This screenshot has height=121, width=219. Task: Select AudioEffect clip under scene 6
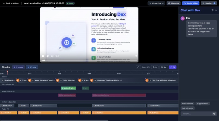[x=119, y=113]
